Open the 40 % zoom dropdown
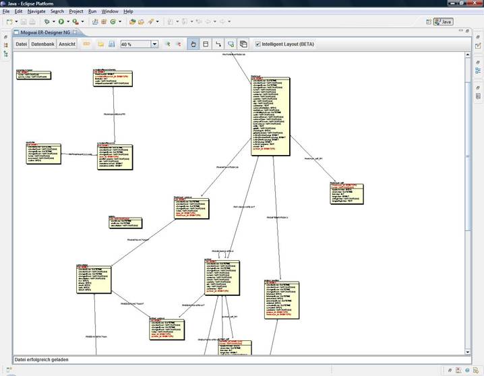 click(x=154, y=44)
